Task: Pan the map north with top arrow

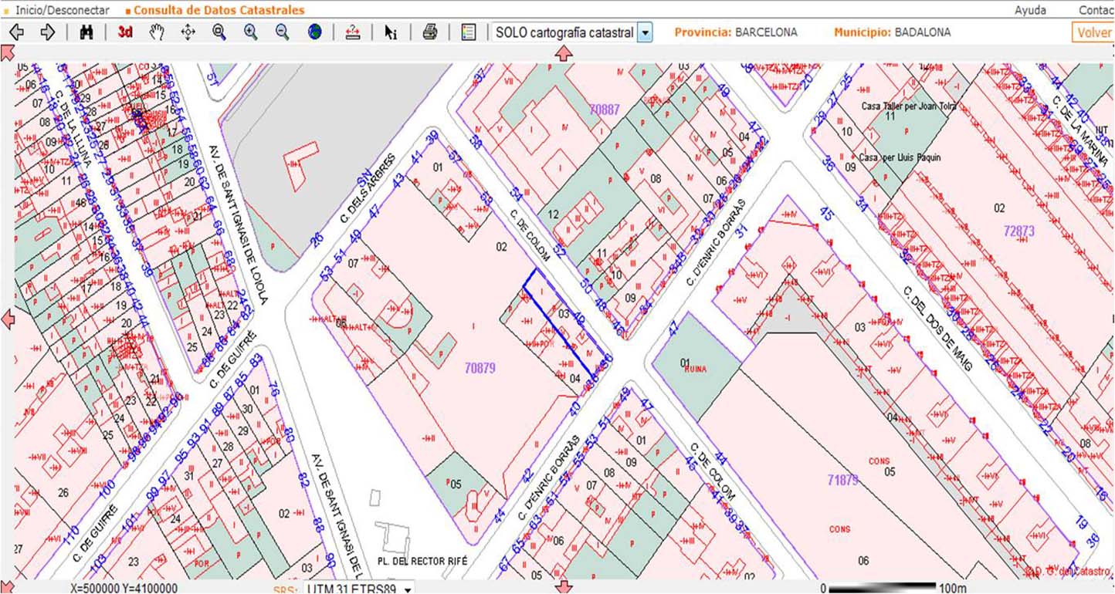Action: pyautogui.click(x=564, y=53)
